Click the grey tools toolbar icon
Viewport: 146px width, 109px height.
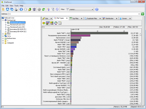click(53, 9)
